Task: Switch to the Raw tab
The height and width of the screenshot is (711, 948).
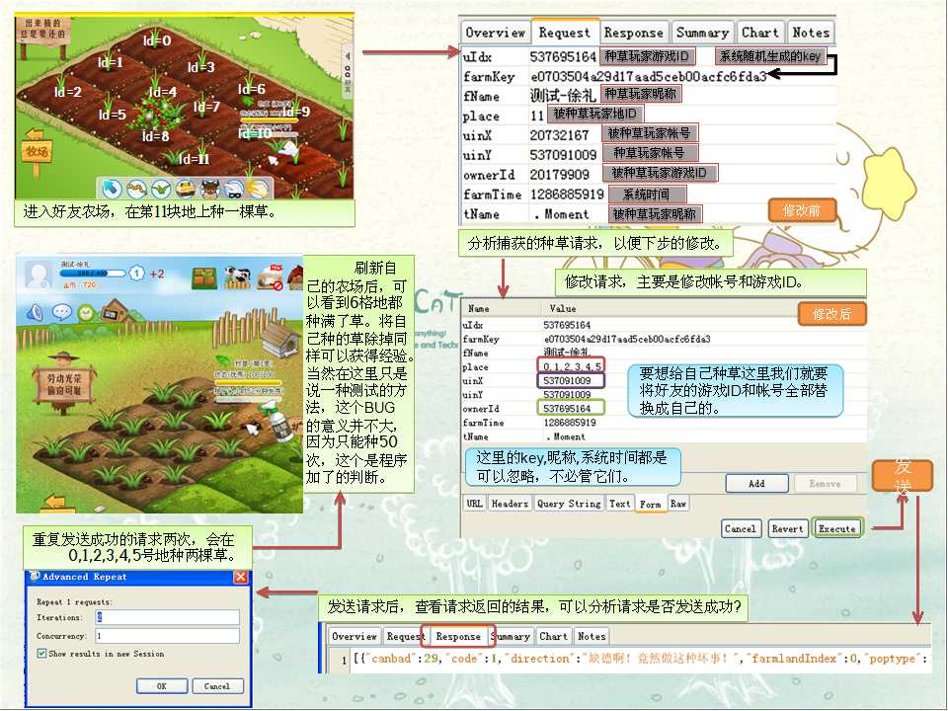Action: point(678,503)
